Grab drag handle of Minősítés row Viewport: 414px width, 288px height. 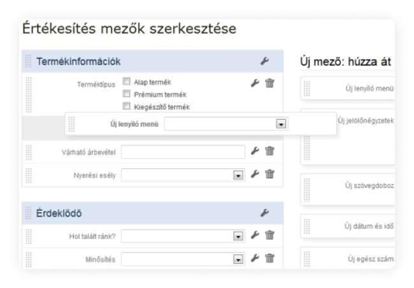(29, 259)
